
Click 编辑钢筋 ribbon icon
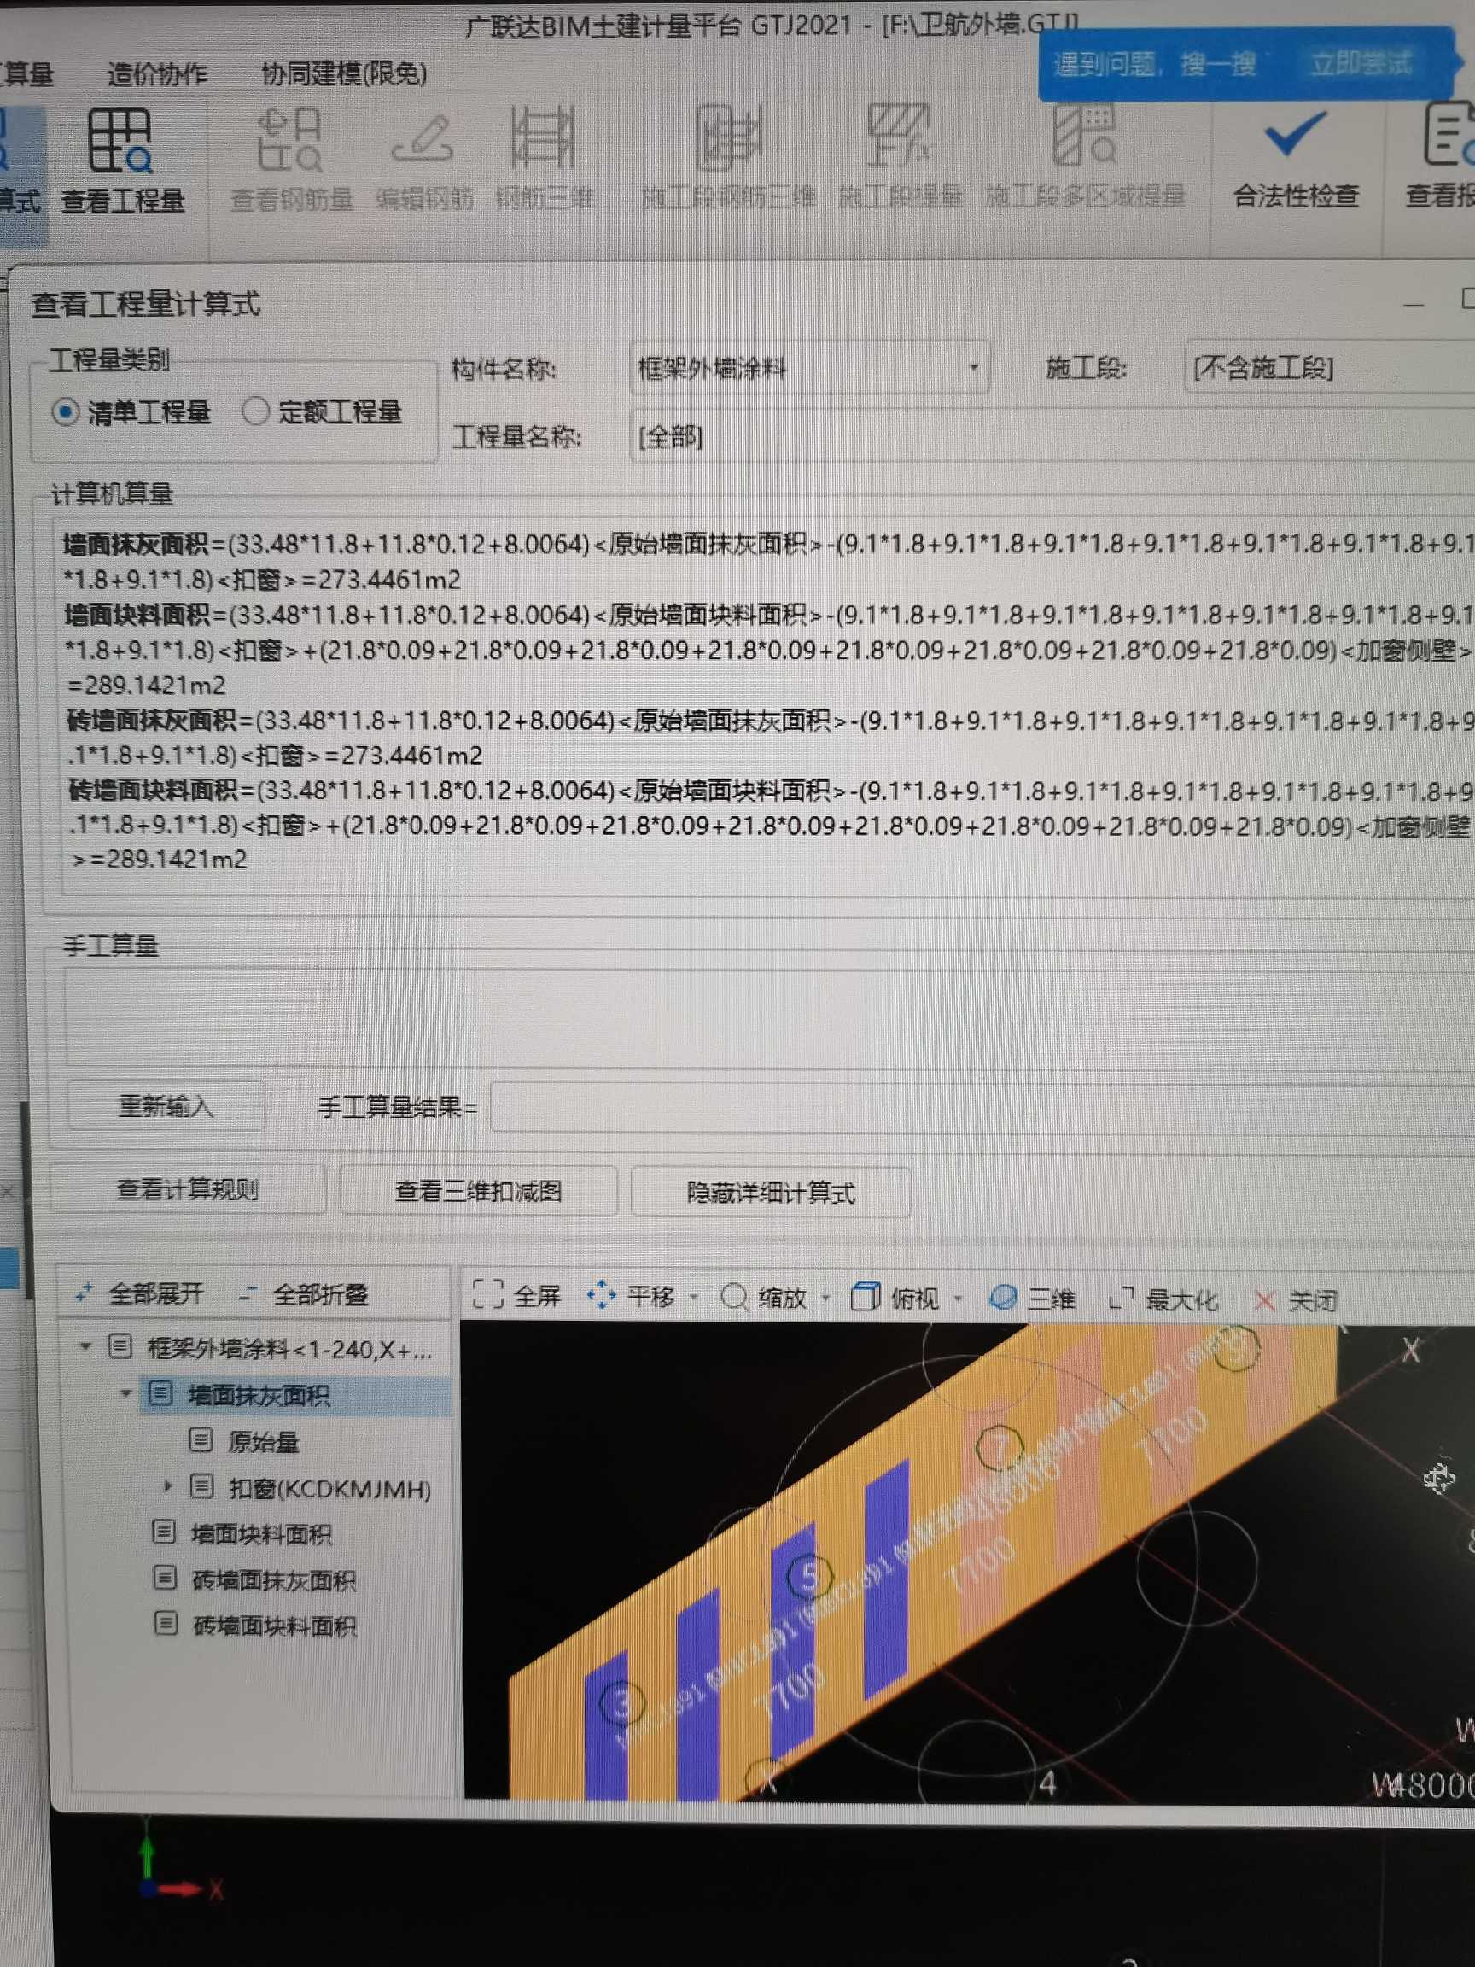coord(424,161)
